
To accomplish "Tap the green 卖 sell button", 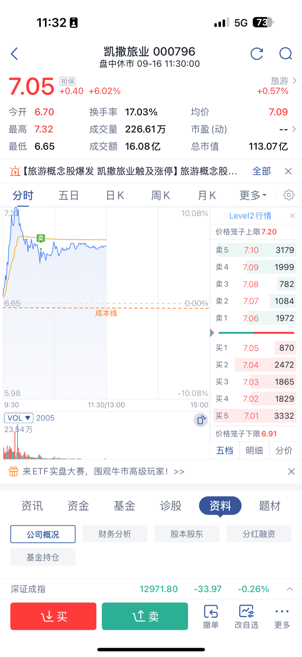I will (145, 616).
